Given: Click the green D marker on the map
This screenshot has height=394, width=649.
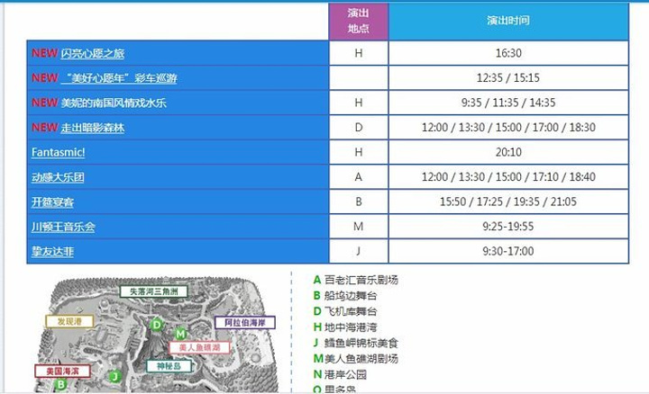Looking at the screenshot, I should [x=157, y=324].
